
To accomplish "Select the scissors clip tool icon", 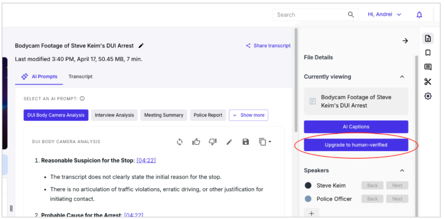I will click(427, 82).
